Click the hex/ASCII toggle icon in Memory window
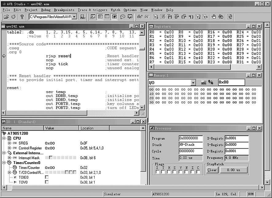Viewport: 272px width, 198px height. (x=211, y=82)
